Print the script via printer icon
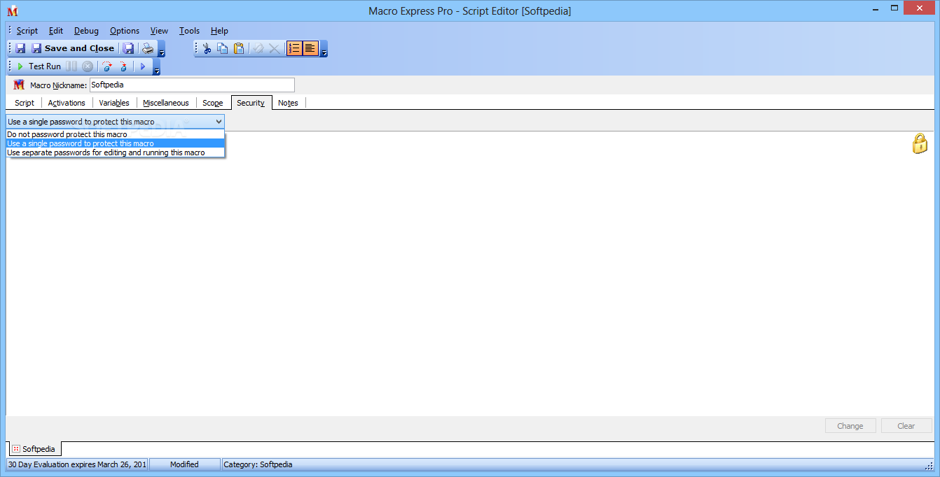940x477 pixels. (x=147, y=48)
